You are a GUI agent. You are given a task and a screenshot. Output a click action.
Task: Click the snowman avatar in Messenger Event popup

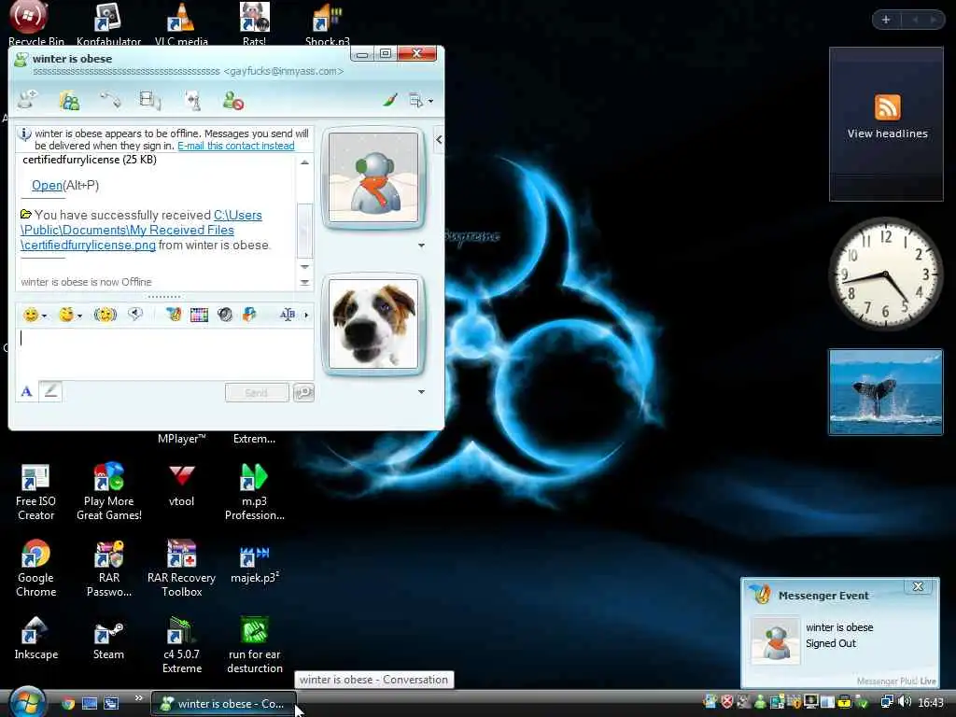pos(776,640)
